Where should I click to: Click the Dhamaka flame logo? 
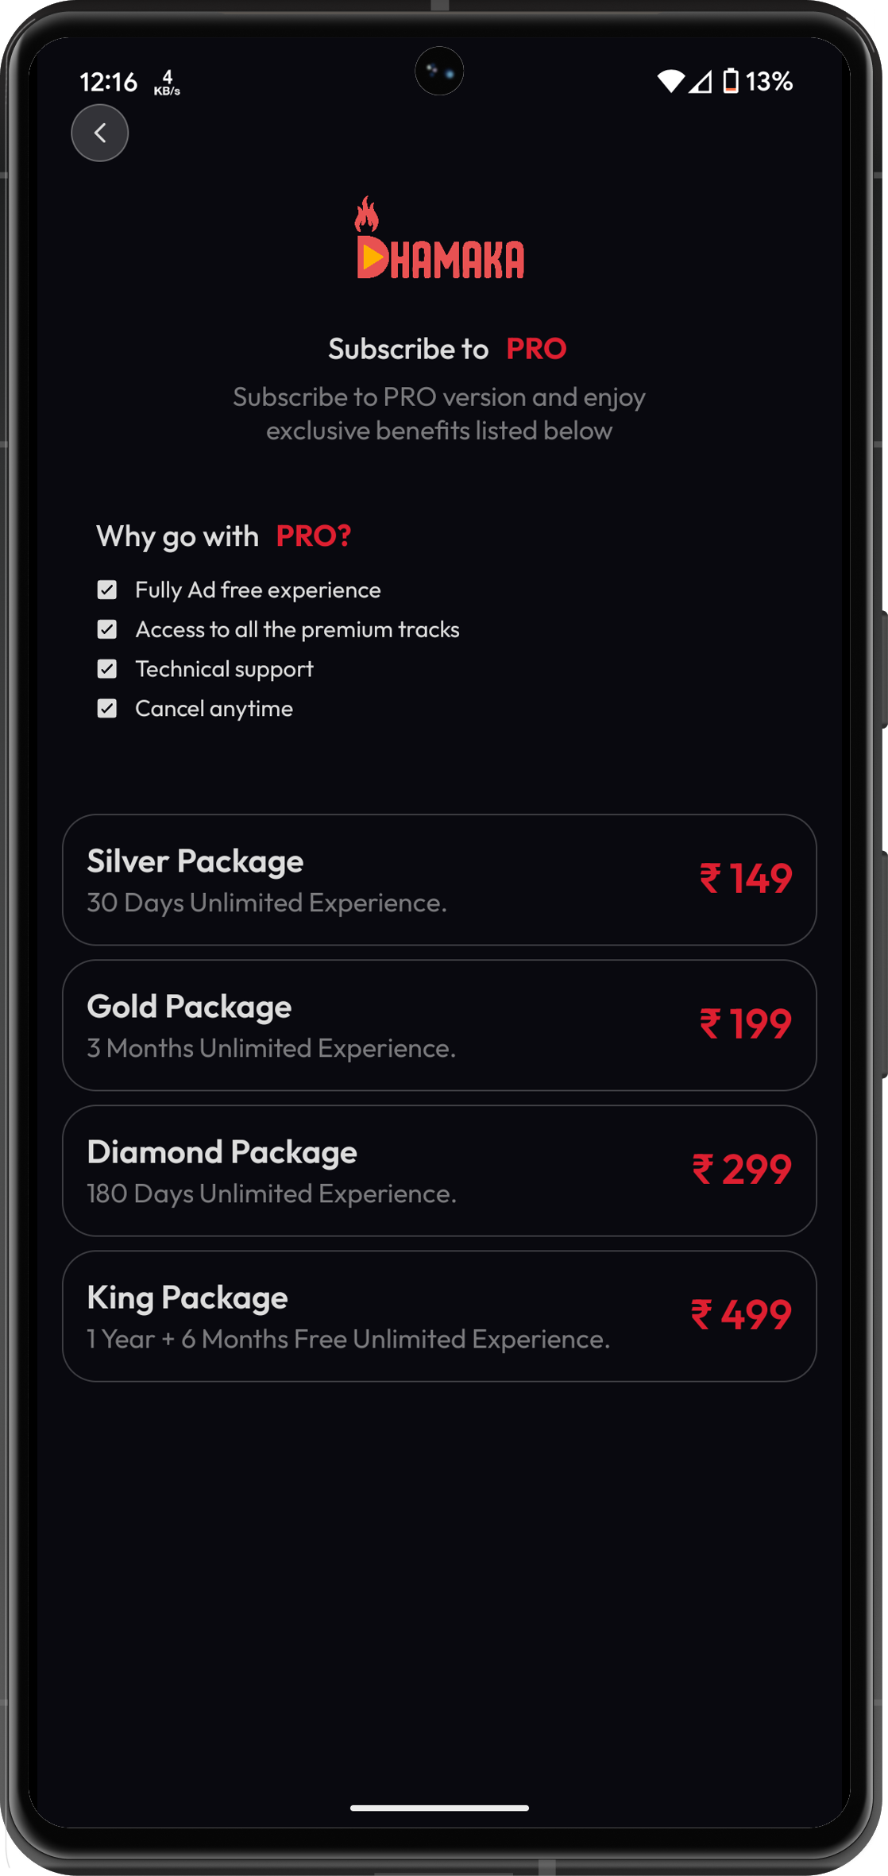(439, 240)
